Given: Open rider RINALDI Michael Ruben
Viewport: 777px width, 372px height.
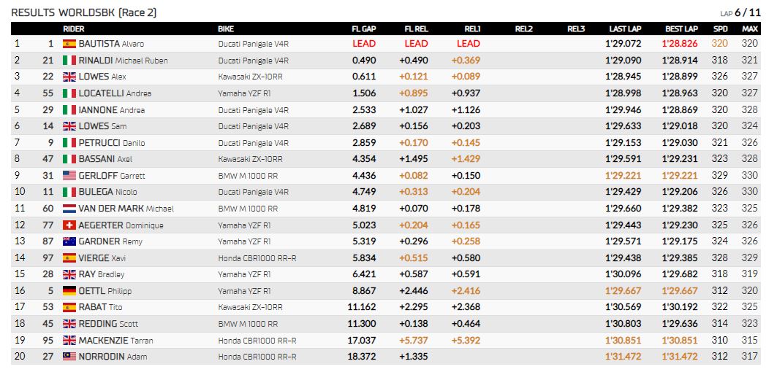Looking at the screenshot, I should [123, 61].
